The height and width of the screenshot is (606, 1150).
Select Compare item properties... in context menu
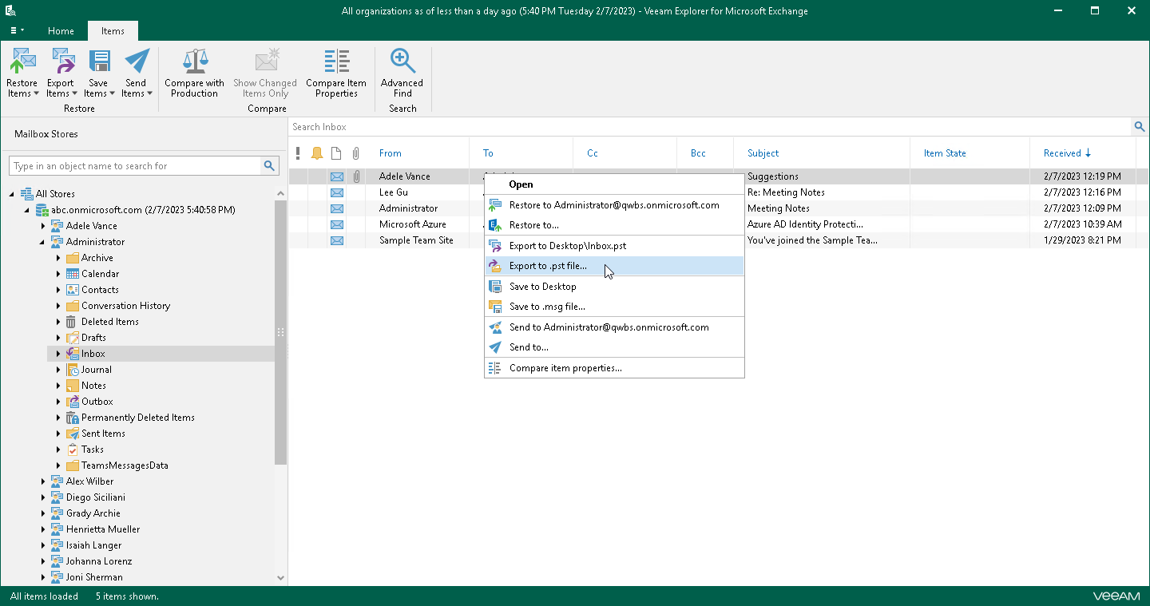[565, 368]
